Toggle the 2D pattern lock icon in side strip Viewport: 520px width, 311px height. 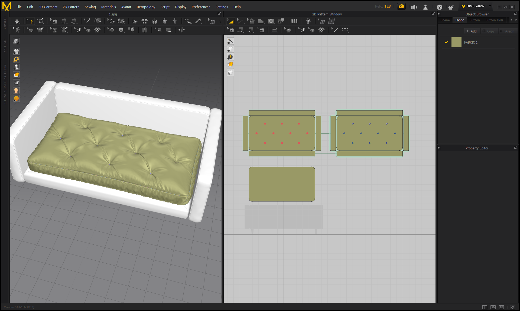pyautogui.click(x=230, y=73)
